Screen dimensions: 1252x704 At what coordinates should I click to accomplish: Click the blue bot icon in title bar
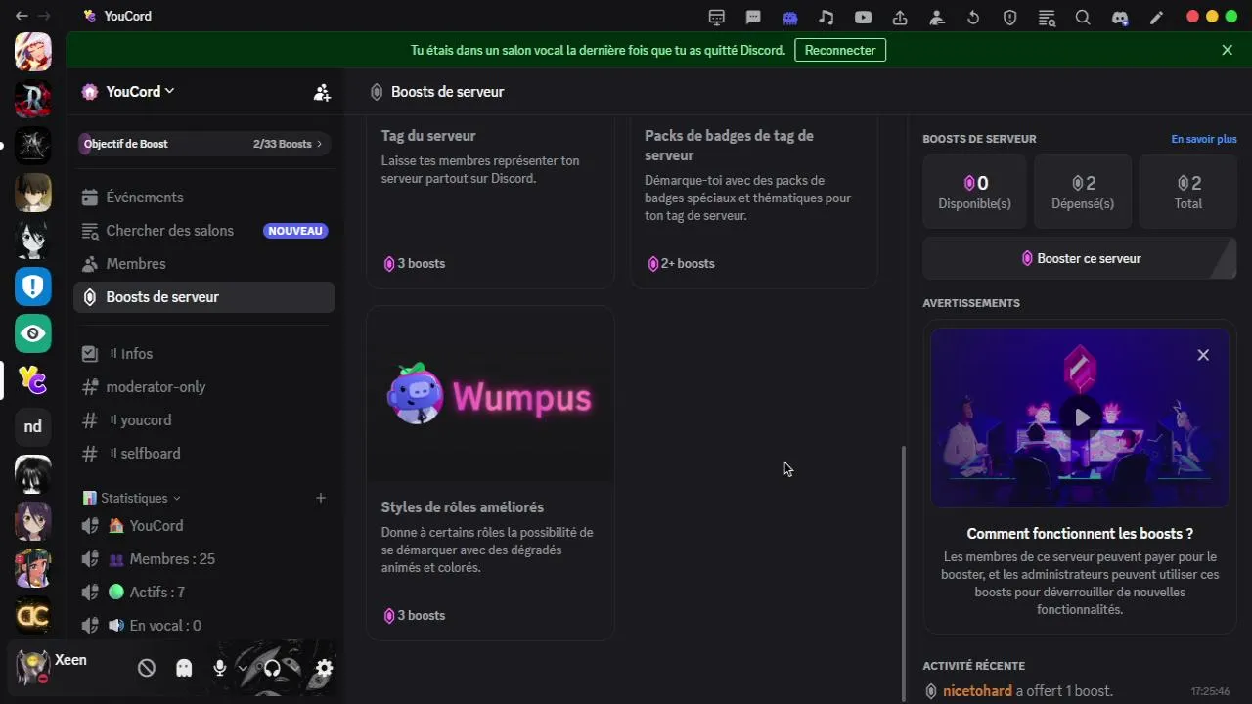(790, 17)
